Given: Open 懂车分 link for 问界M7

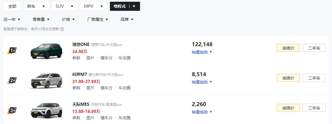Looking at the screenshot, I should point(106,88).
